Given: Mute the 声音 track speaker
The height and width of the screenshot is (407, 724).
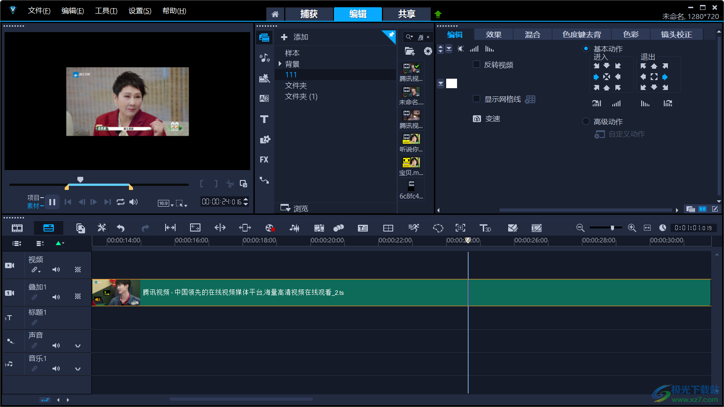Looking at the screenshot, I should click(56, 345).
